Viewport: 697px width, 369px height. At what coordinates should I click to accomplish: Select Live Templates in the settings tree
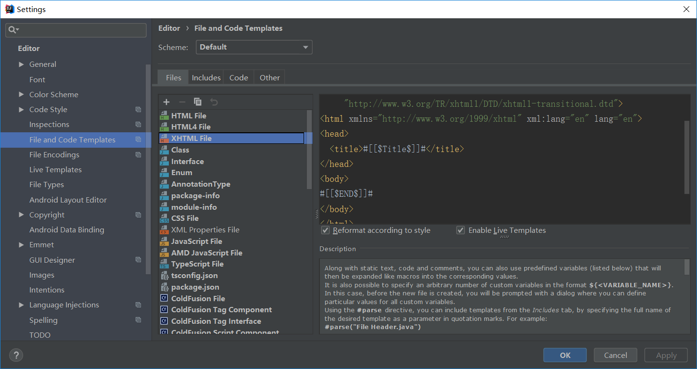tap(55, 170)
